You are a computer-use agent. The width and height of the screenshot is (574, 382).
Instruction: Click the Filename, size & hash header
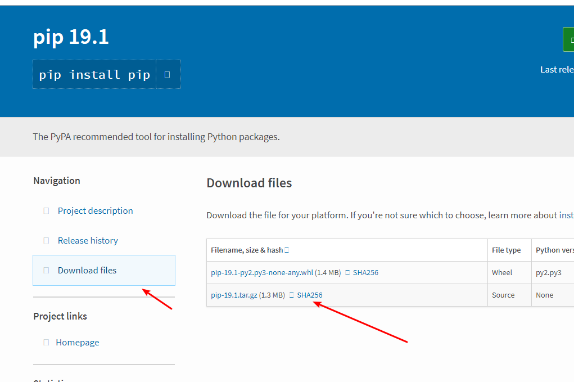coord(247,250)
